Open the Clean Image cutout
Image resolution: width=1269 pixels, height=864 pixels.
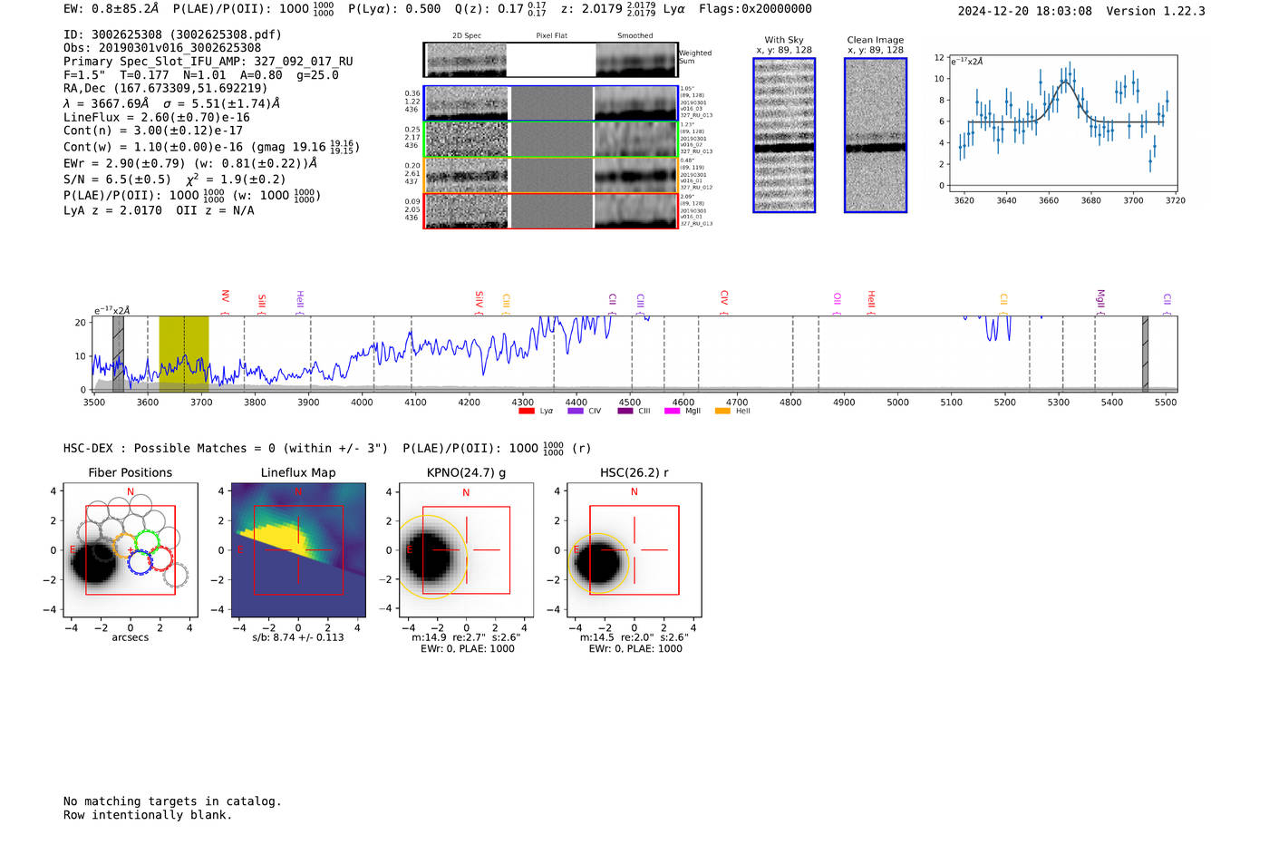(x=876, y=135)
